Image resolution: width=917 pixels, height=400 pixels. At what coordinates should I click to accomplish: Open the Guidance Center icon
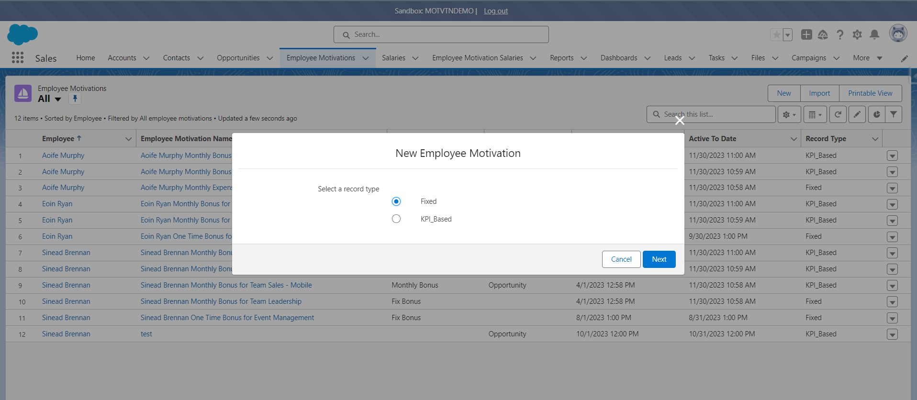point(823,34)
